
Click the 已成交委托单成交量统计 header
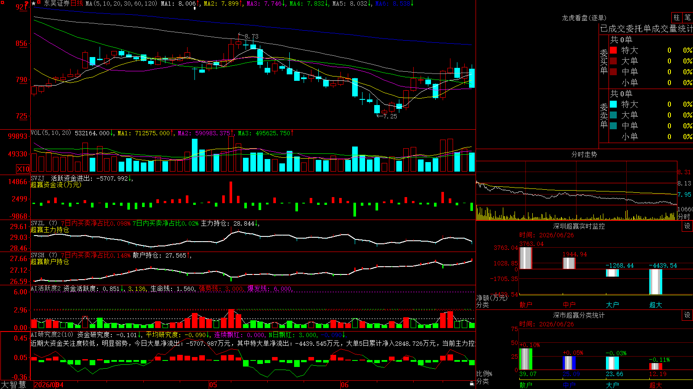(646, 29)
